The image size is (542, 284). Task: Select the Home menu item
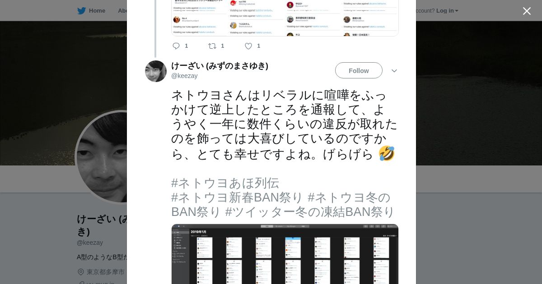coord(97,11)
